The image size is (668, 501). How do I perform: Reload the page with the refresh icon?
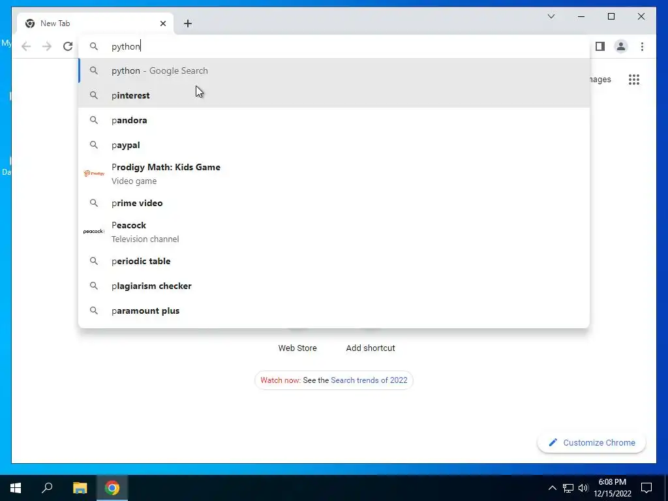point(68,46)
